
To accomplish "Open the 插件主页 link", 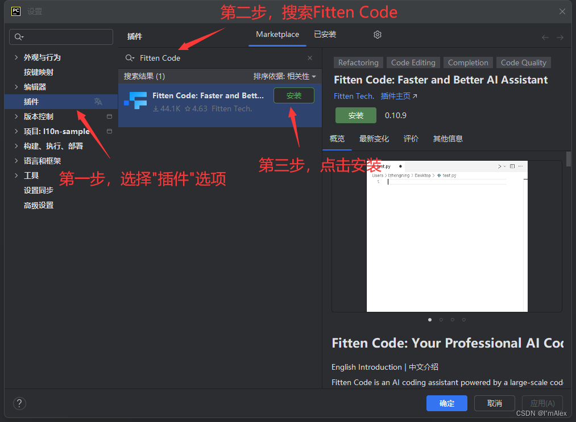I will (396, 96).
